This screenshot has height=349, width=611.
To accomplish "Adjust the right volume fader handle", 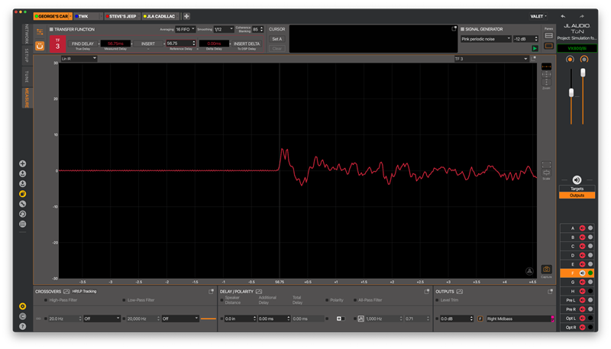I will 583,73.
